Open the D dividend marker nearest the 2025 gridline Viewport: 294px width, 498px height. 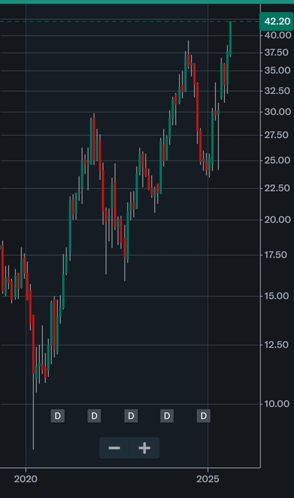point(204,416)
